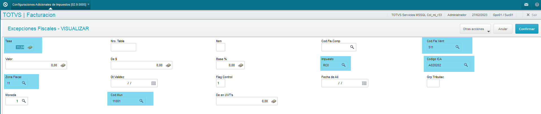Screen dimensions: 541x114
Task: Click the calculator icon in De $ field
Action: [168, 65]
